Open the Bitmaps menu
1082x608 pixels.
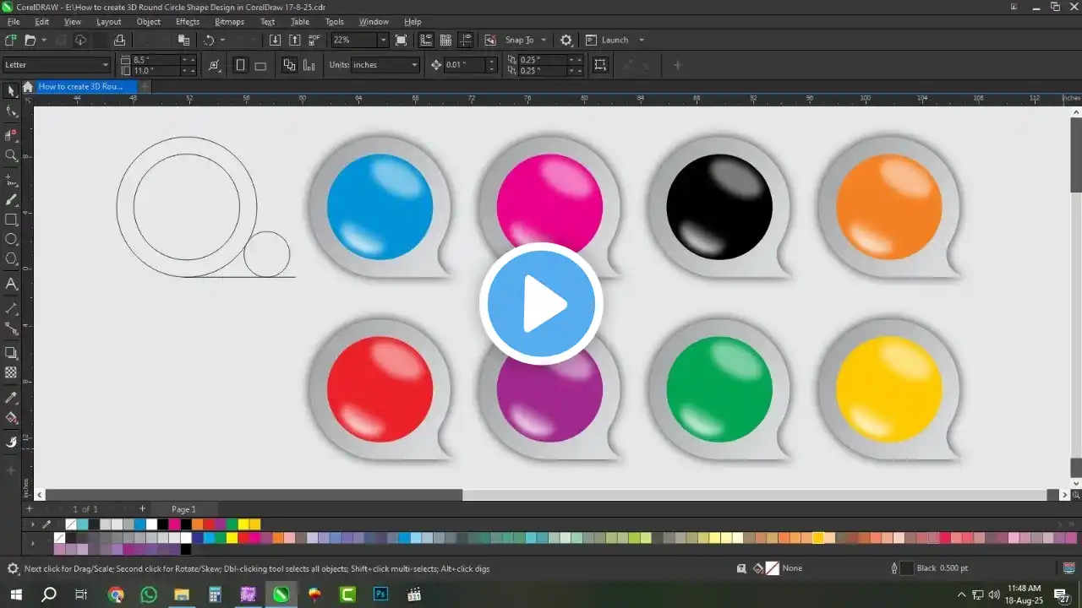(229, 22)
